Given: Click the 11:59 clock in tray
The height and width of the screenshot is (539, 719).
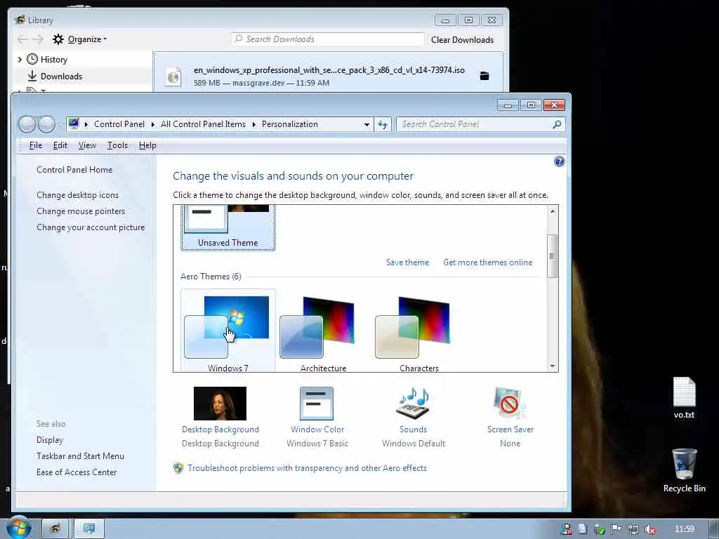Looking at the screenshot, I should click(x=684, y=529).
